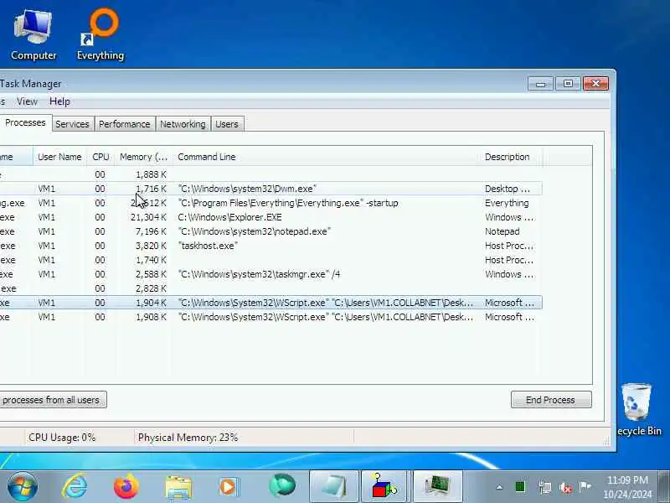
Task: Click the Everything description cell
Action: (507, 203)
